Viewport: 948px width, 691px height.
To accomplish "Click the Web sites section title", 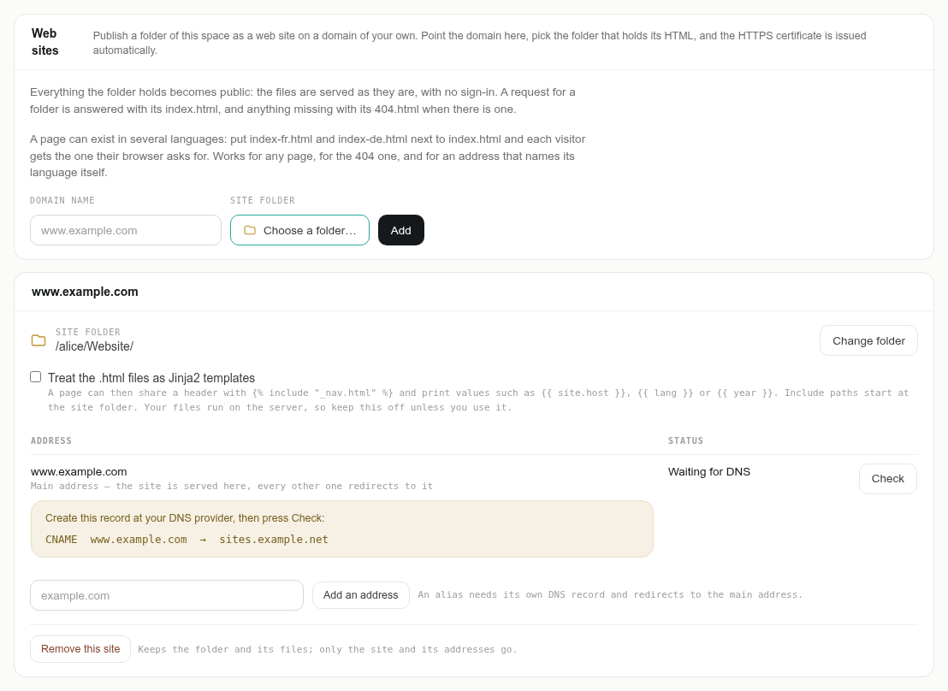I will 44,42.
